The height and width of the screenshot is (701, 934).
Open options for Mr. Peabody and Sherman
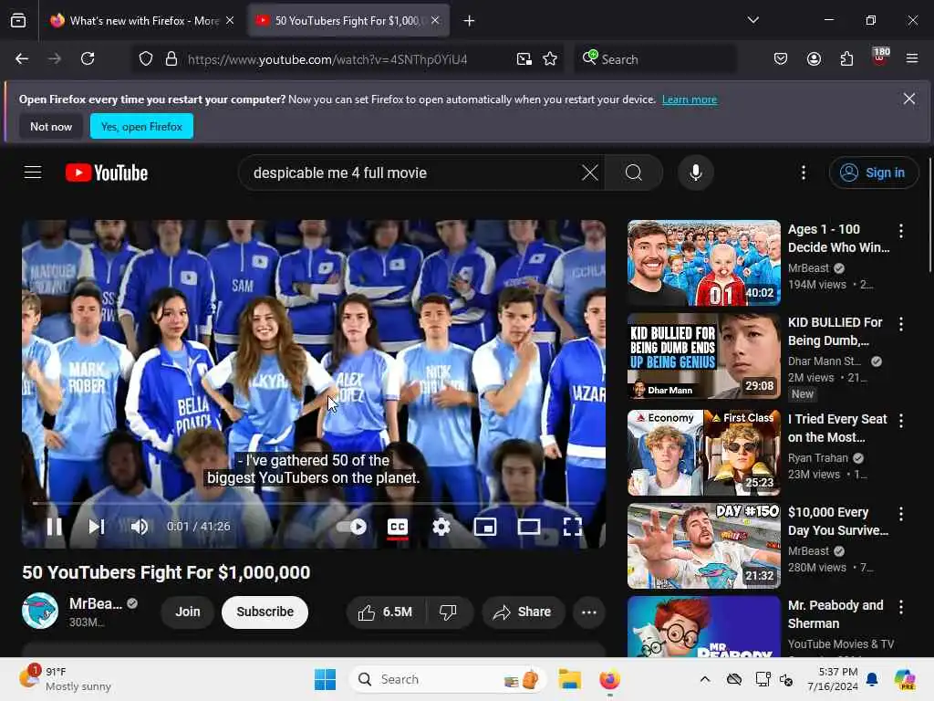[900, 607]
